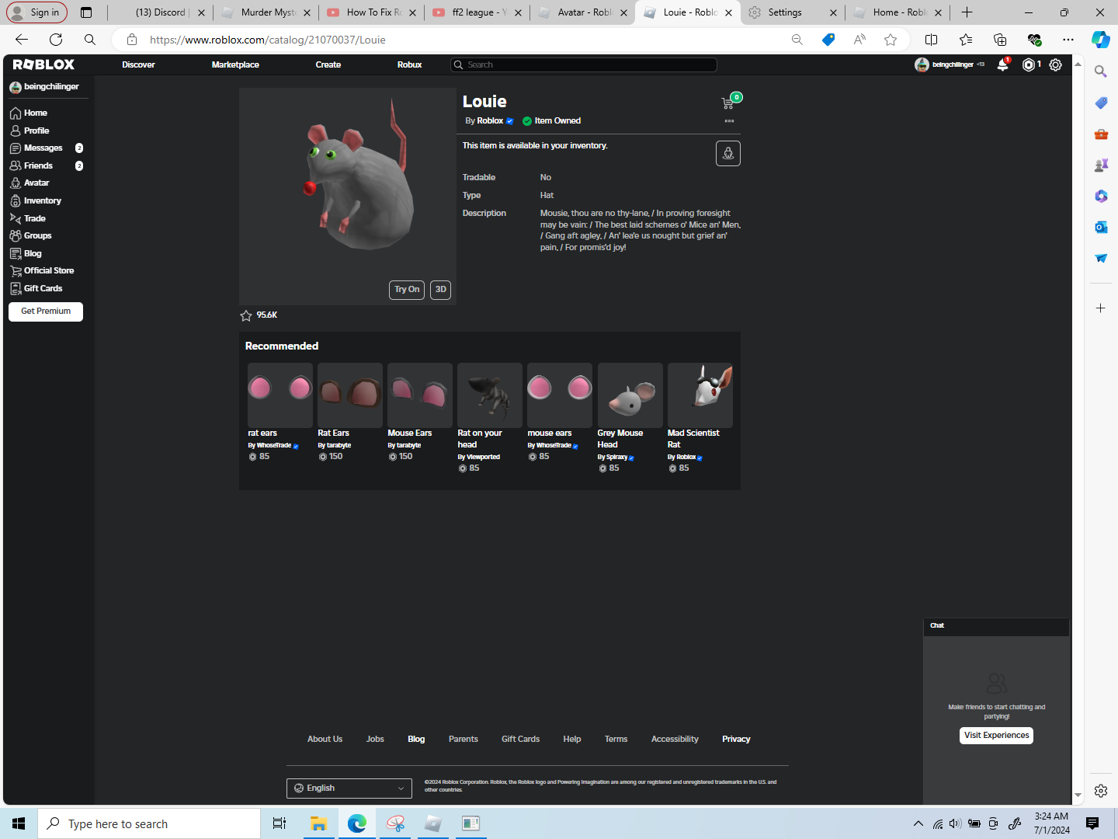Viewport: 1118px width, 839px height.
Task: Open the Mad Scientist Rat item thumbnail
Action: click(x=700, y=395)
